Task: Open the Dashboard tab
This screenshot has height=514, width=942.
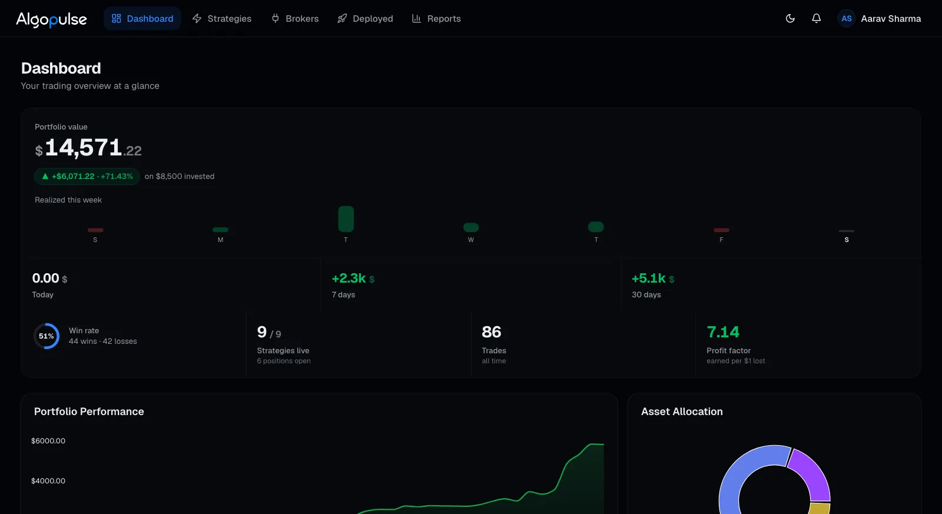Action: pos(142,18)
